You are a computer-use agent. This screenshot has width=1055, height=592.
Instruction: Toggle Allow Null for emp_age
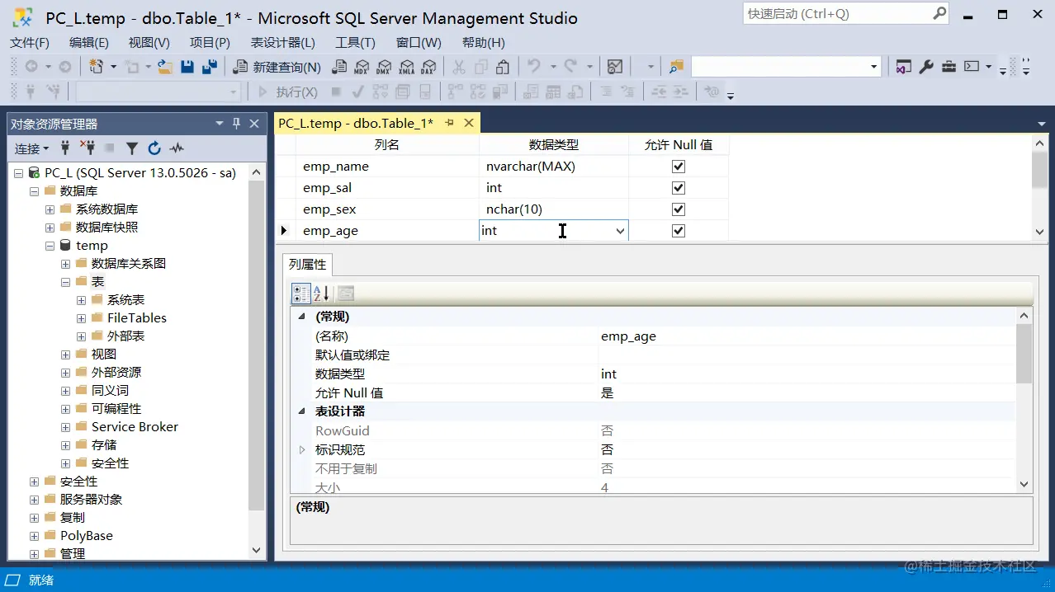[x=679, y=231]
